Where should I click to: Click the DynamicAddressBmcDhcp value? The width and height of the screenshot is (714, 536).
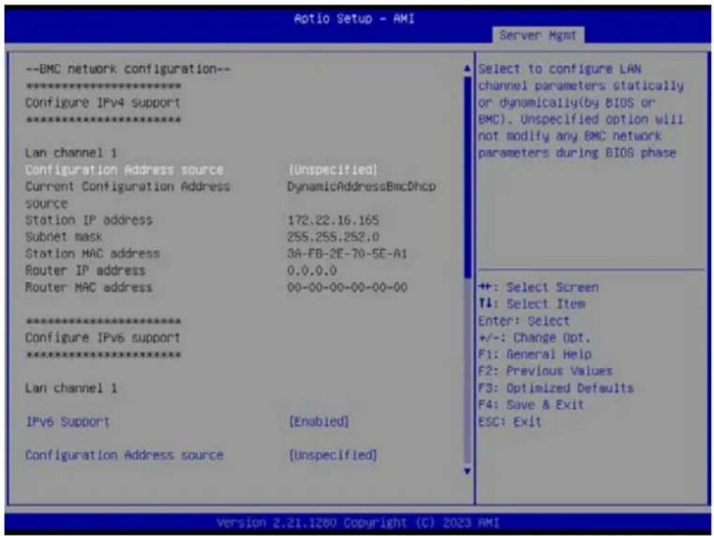click(362, 186)
